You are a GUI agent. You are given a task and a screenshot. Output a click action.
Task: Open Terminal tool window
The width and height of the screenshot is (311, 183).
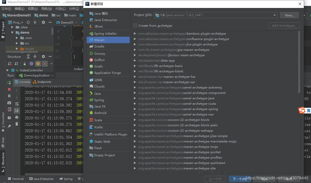16,179
